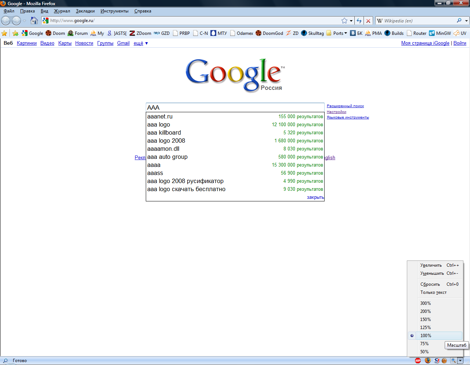Click the search magnifier in Wikipedia search box

pos(459,21)
